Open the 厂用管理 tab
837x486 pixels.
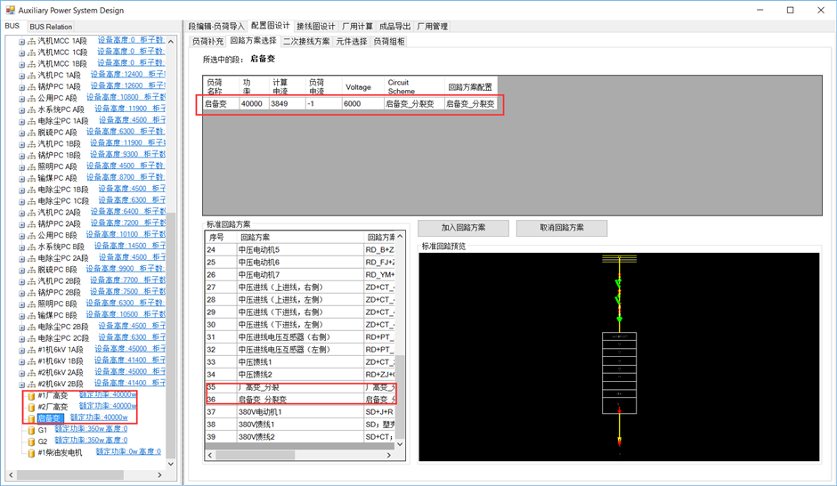(x=433, y=27)
